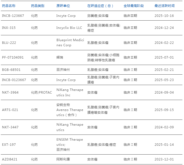This screenshot has height=165, width=184.
Task: Click the date 2025-10-16
Action: (164, 16)
